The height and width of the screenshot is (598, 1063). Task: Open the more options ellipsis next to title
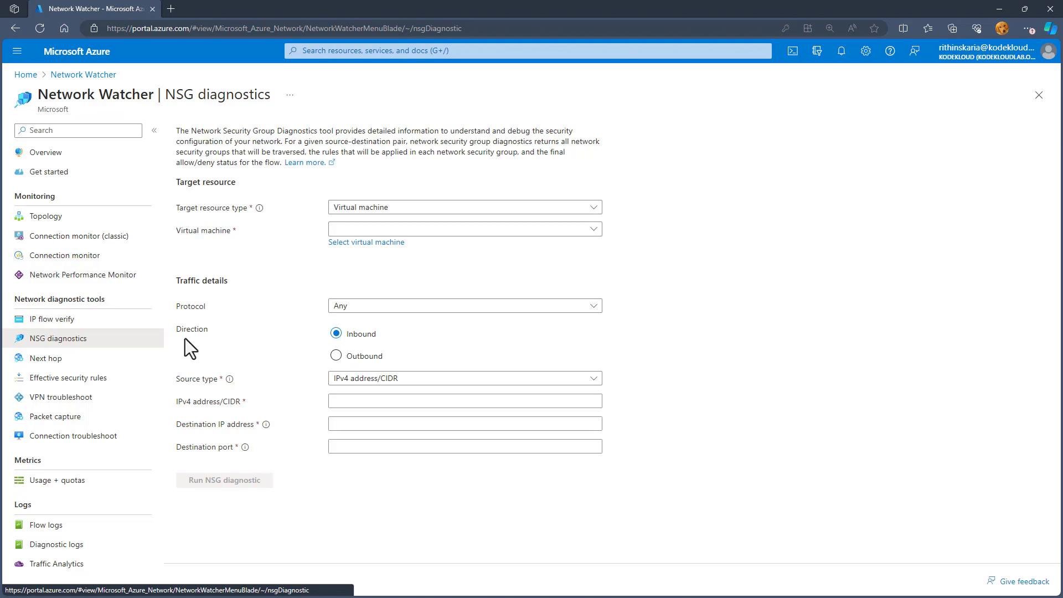click(290, 95)
